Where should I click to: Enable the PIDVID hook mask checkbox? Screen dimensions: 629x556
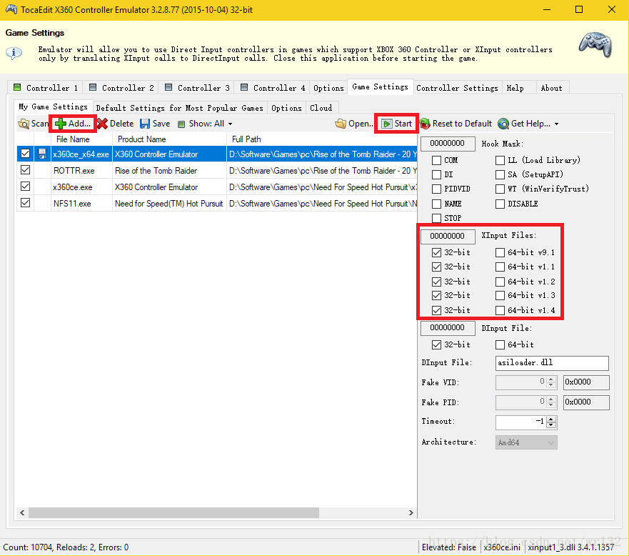pos(436,189)
